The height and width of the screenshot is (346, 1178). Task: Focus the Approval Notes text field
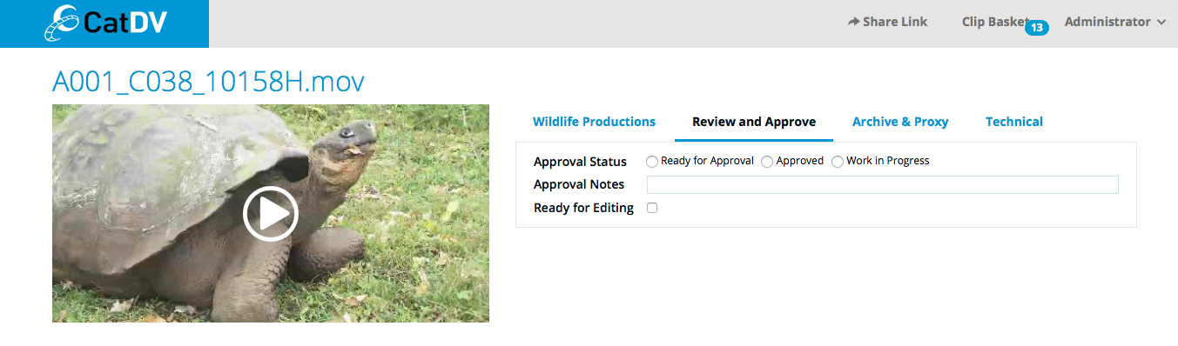pyautogui.click(x=883, y=184)
